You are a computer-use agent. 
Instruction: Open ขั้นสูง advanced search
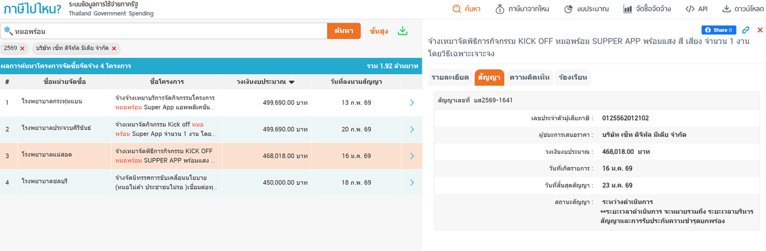coord(379,31)
